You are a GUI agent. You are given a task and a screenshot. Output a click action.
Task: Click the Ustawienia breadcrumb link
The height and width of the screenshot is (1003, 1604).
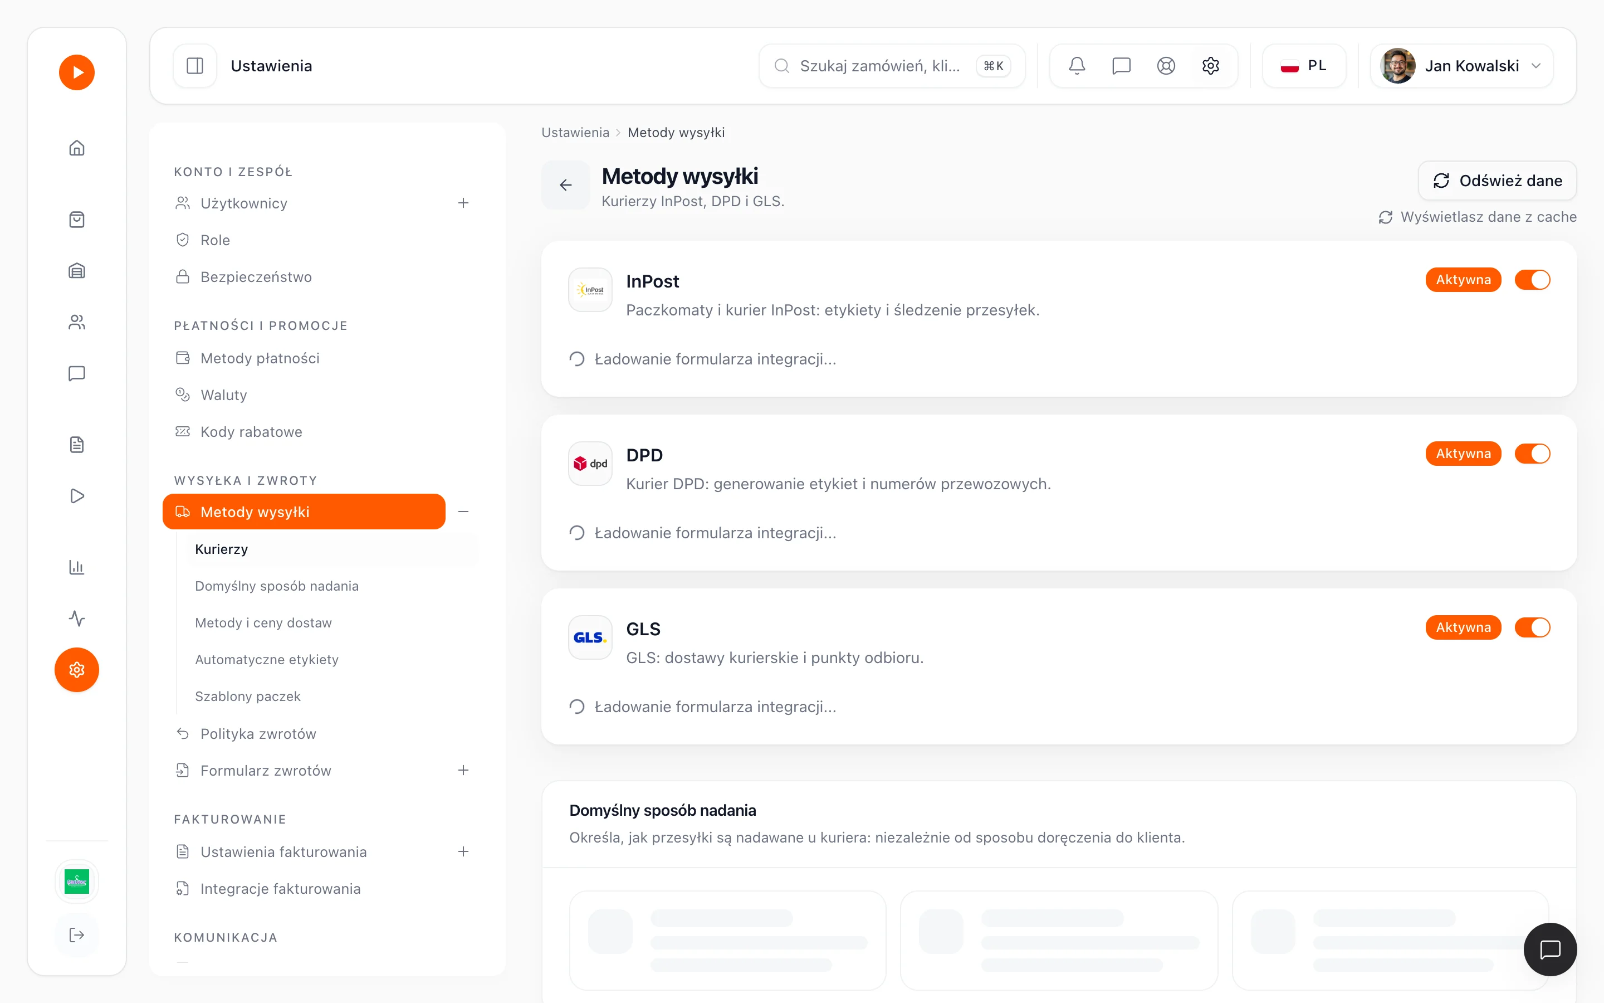pyautogui.click(x=575, y=133)
